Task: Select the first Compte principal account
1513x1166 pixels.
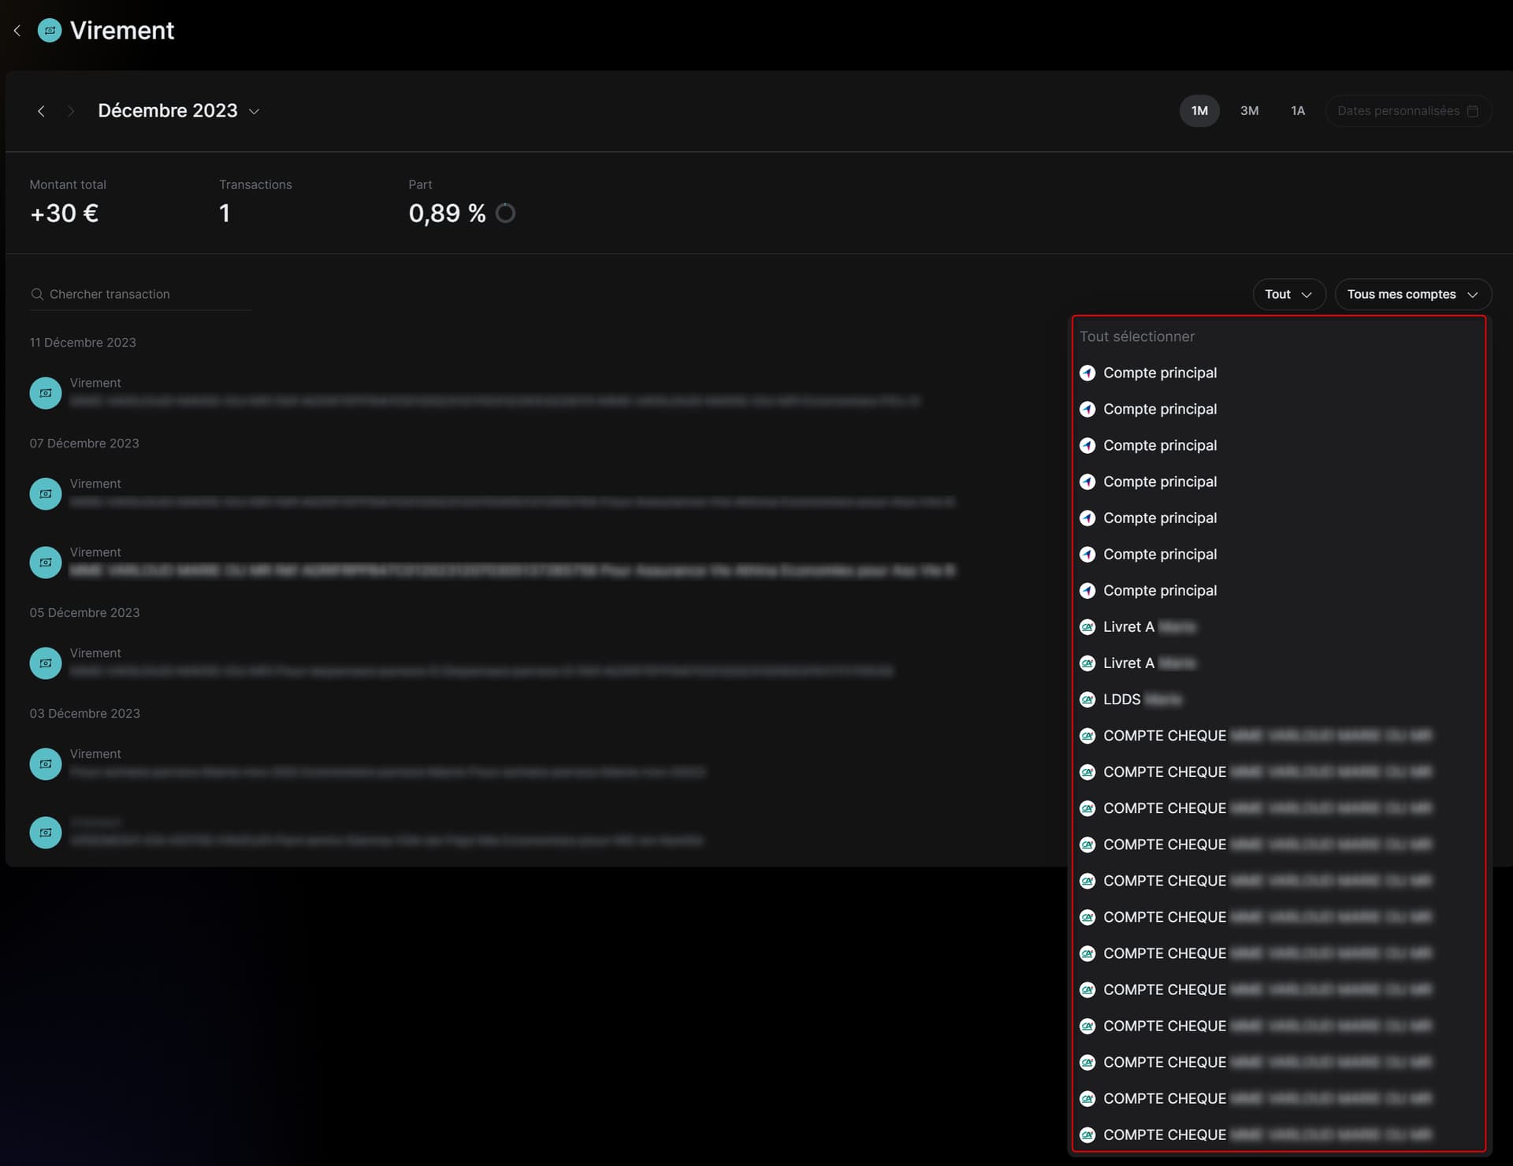Action: (x=1148, y=373)
